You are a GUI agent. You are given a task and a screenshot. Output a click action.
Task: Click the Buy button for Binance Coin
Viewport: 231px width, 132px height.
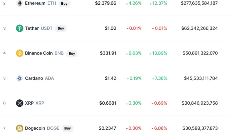(x=72, y=53)
